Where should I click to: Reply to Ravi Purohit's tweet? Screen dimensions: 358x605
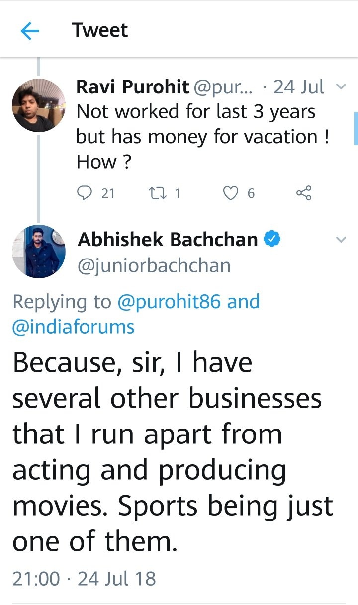(85, 193)
